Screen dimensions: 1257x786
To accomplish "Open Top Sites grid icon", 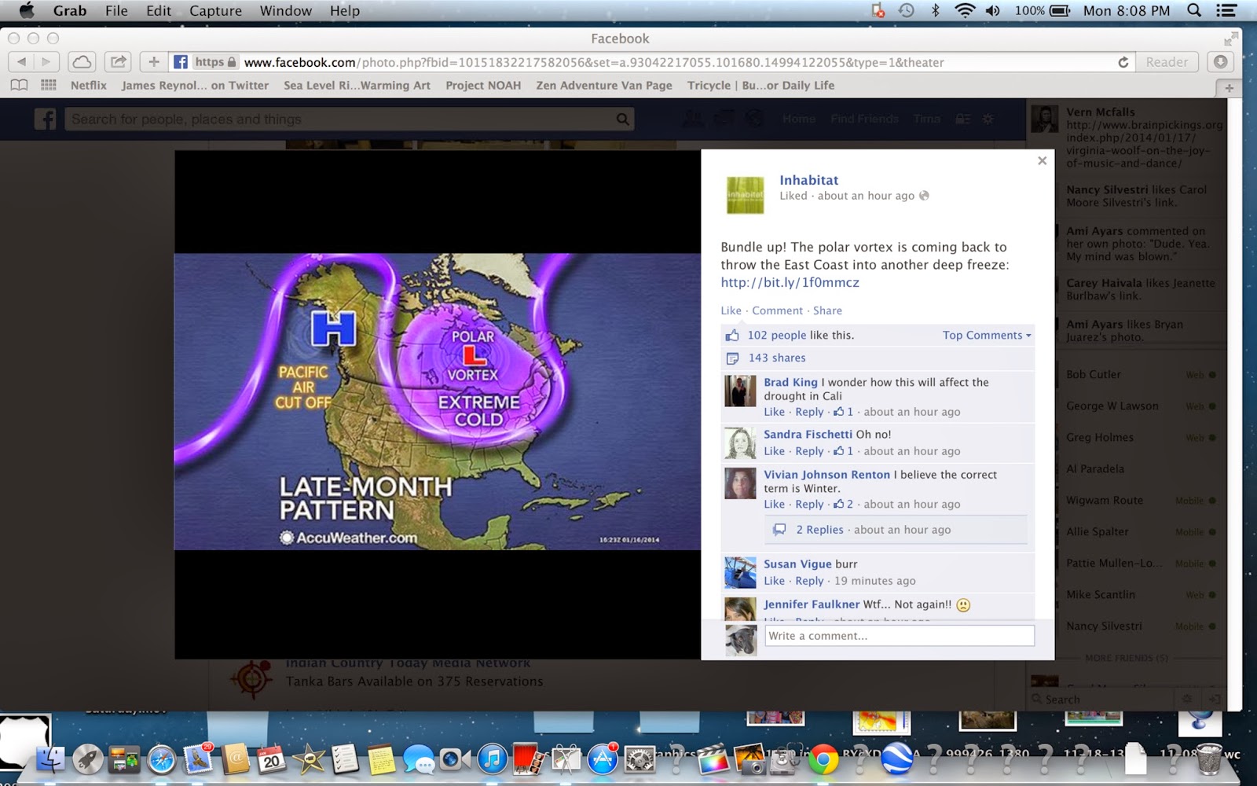I will pos(48,85).
